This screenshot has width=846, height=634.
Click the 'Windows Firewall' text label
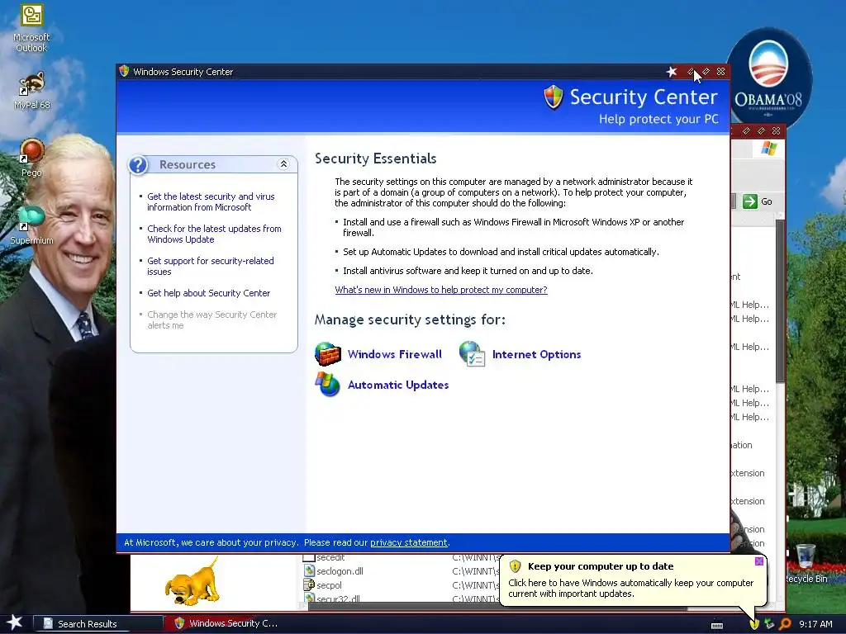[394, 354]
